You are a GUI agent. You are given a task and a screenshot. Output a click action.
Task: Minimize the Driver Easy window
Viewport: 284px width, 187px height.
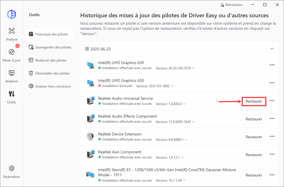252,5
